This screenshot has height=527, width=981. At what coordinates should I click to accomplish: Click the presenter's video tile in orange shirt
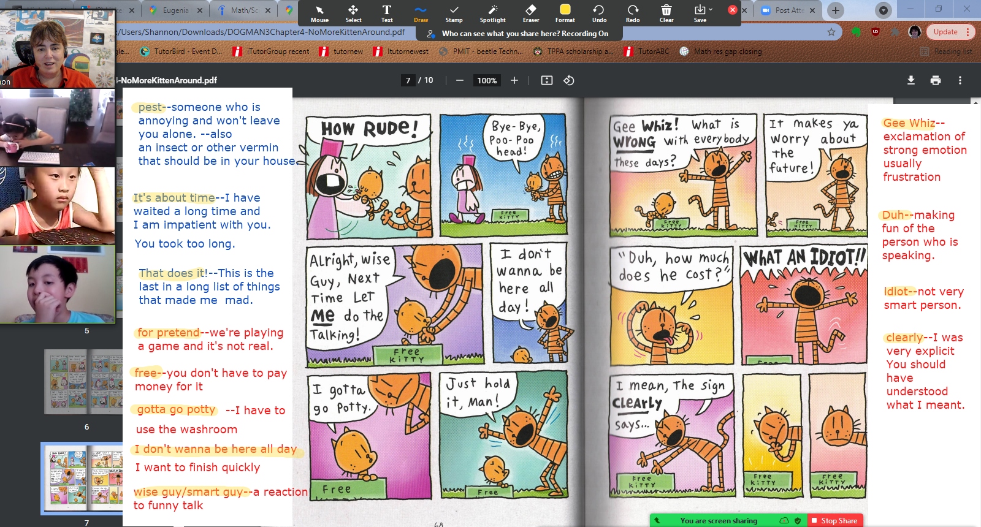pos(58,48)
